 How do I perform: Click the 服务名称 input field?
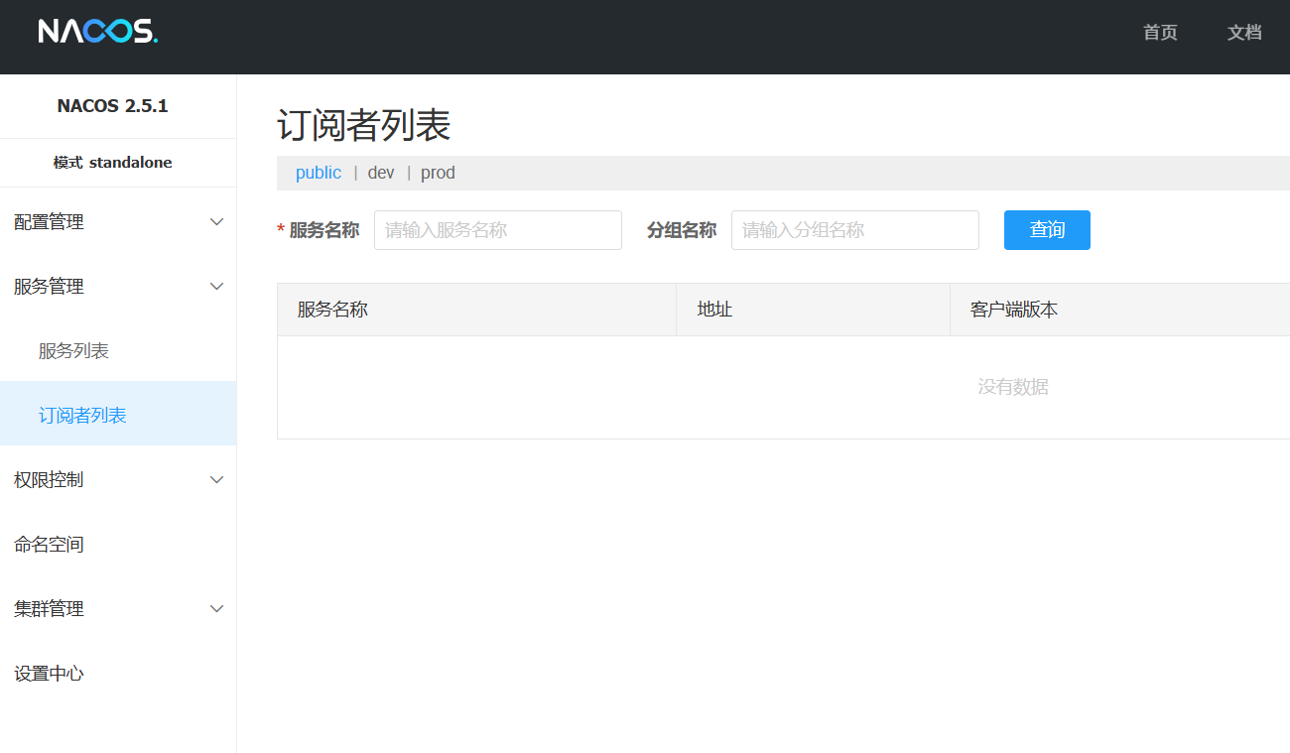497,229
